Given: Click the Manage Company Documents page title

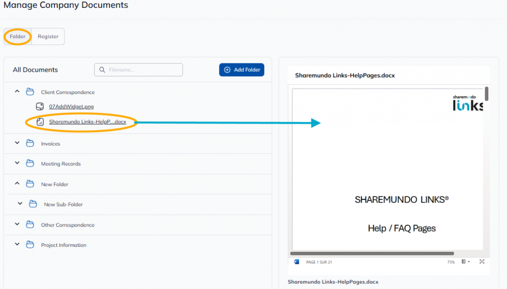Looking at the screenshot, I should click(66, 5).
